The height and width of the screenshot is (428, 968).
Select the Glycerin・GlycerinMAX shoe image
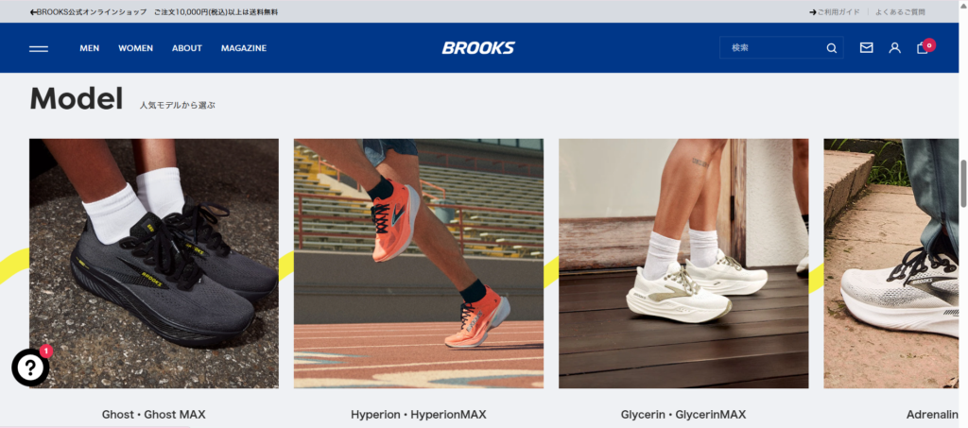pyautogui.click(x=683, y=264)
